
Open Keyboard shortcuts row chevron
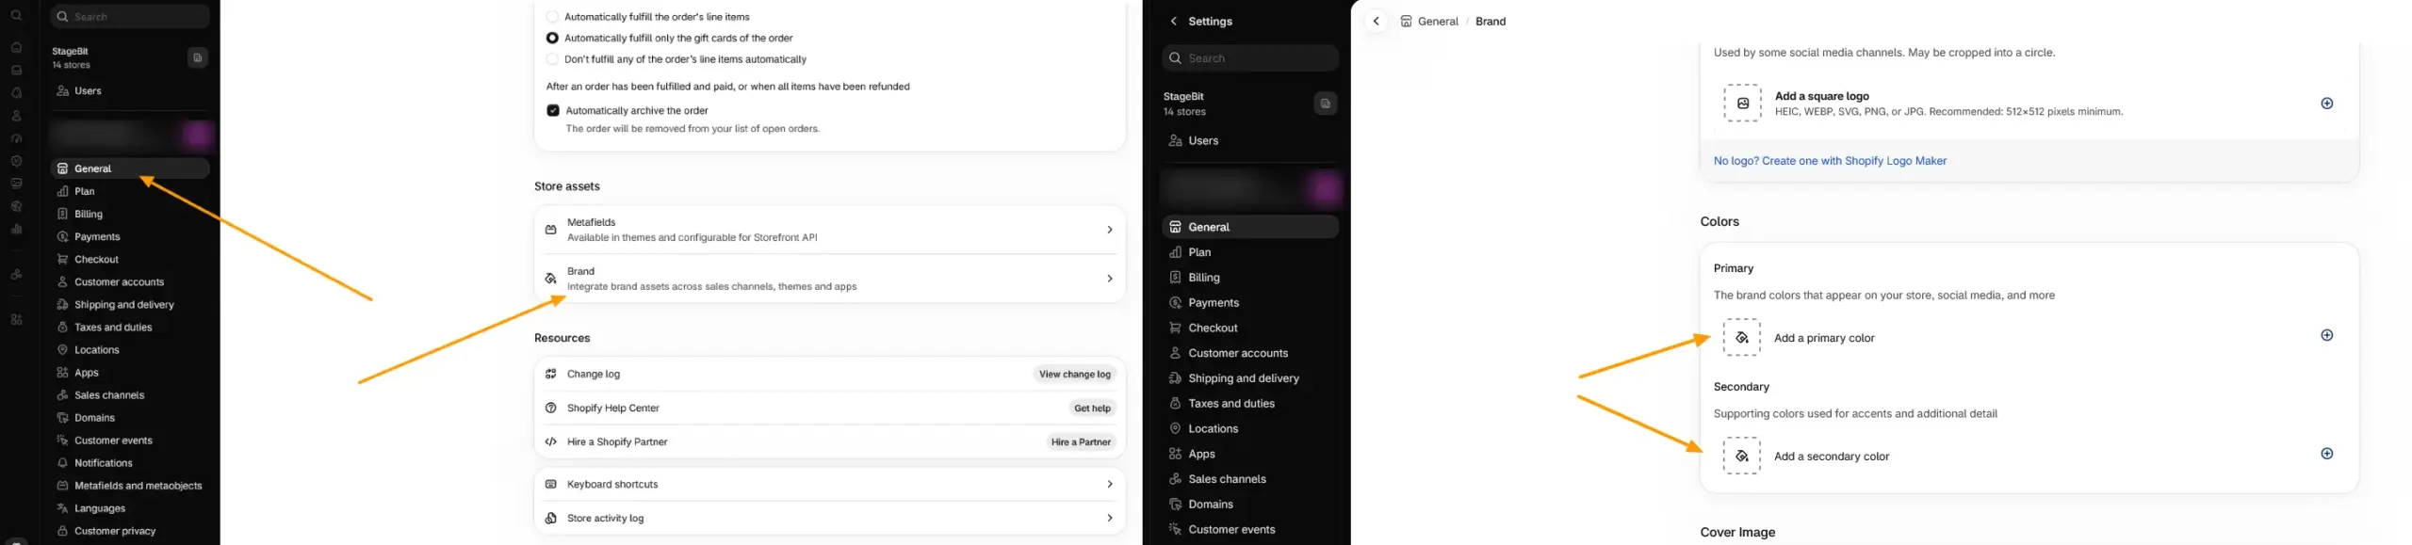[x=1109, y=484]
